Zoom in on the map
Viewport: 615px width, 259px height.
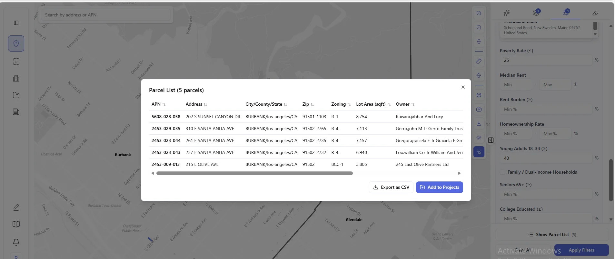[479, 13]
